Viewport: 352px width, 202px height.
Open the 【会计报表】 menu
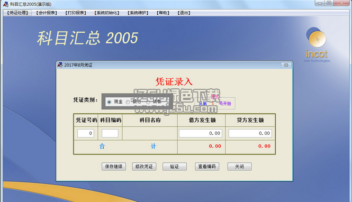click(x=47, y=13)
